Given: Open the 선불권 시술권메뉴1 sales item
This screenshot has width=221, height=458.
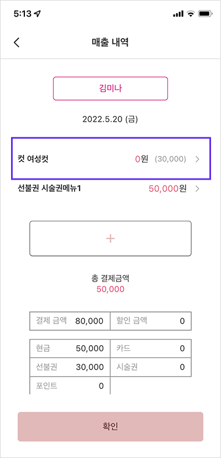Looking at the screenshot, I should pos(110,189).
